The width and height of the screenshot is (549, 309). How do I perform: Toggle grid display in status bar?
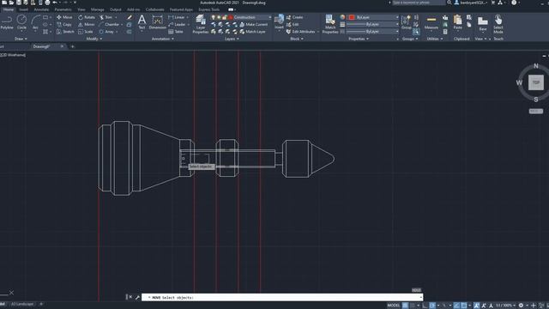coord(405,306)
